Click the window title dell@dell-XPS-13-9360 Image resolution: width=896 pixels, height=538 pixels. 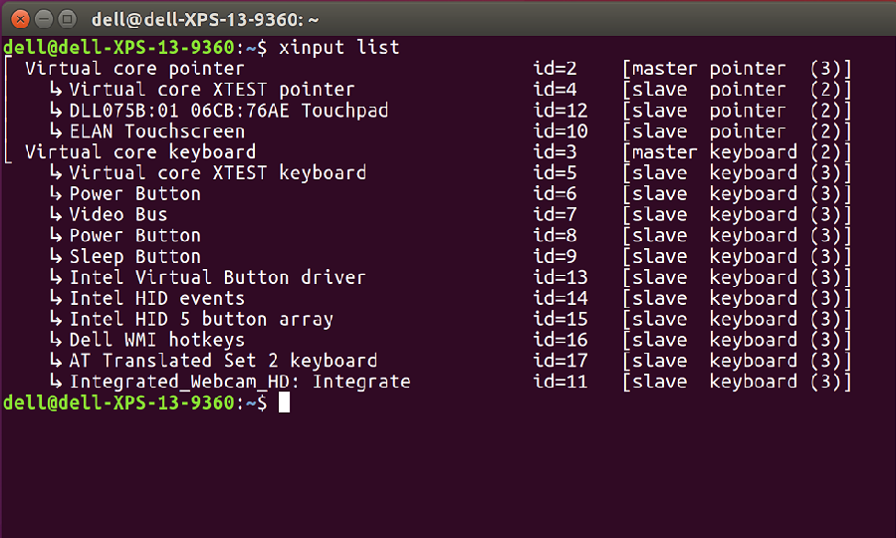[x=202, y=18]
